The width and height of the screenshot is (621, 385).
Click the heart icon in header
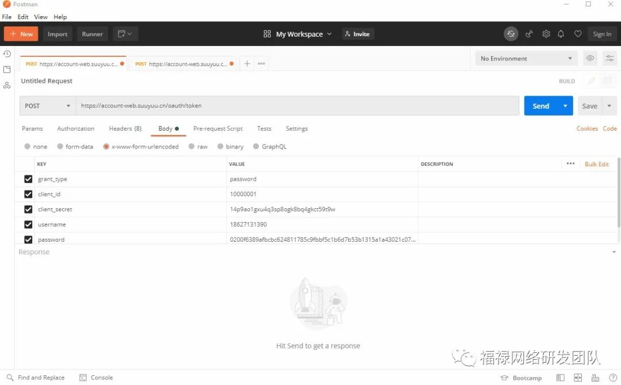(x=578, y=34)
